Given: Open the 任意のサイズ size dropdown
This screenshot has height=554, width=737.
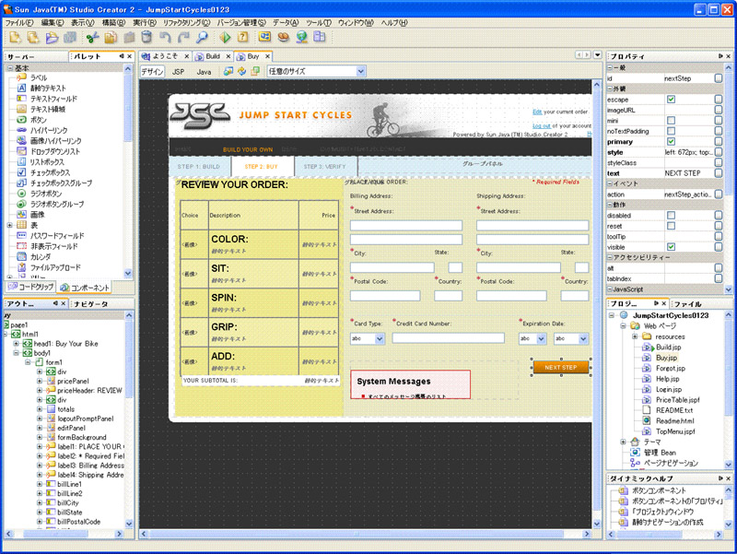Looking at the screenshot, I should click(x=360, y=71).
